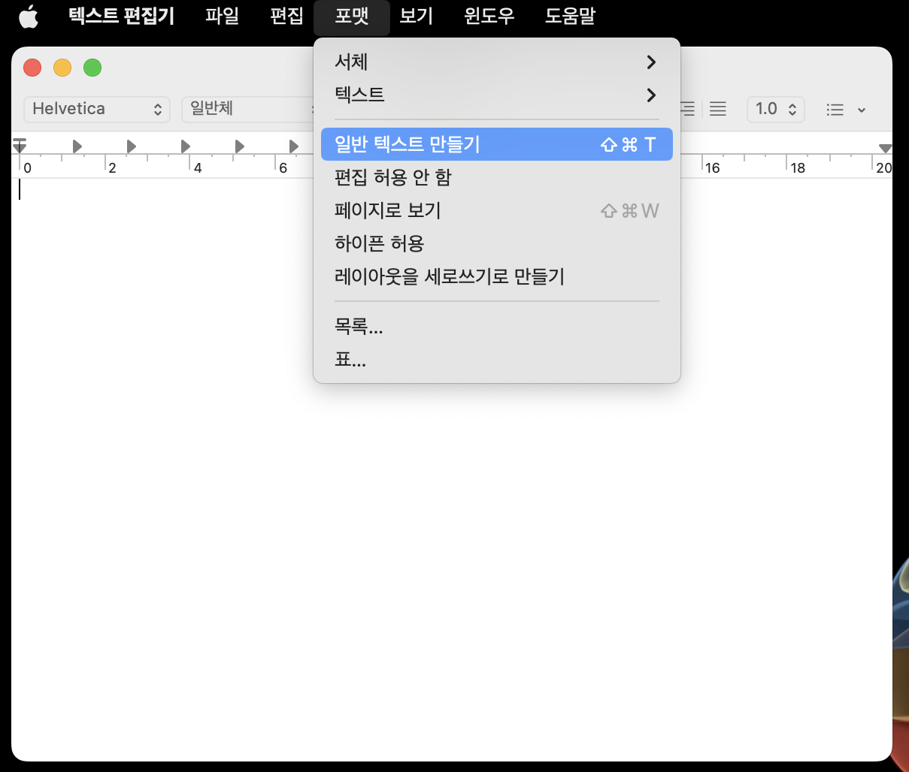
Task: Open the 윈도우 menu
Action: (x=487, y=17)
